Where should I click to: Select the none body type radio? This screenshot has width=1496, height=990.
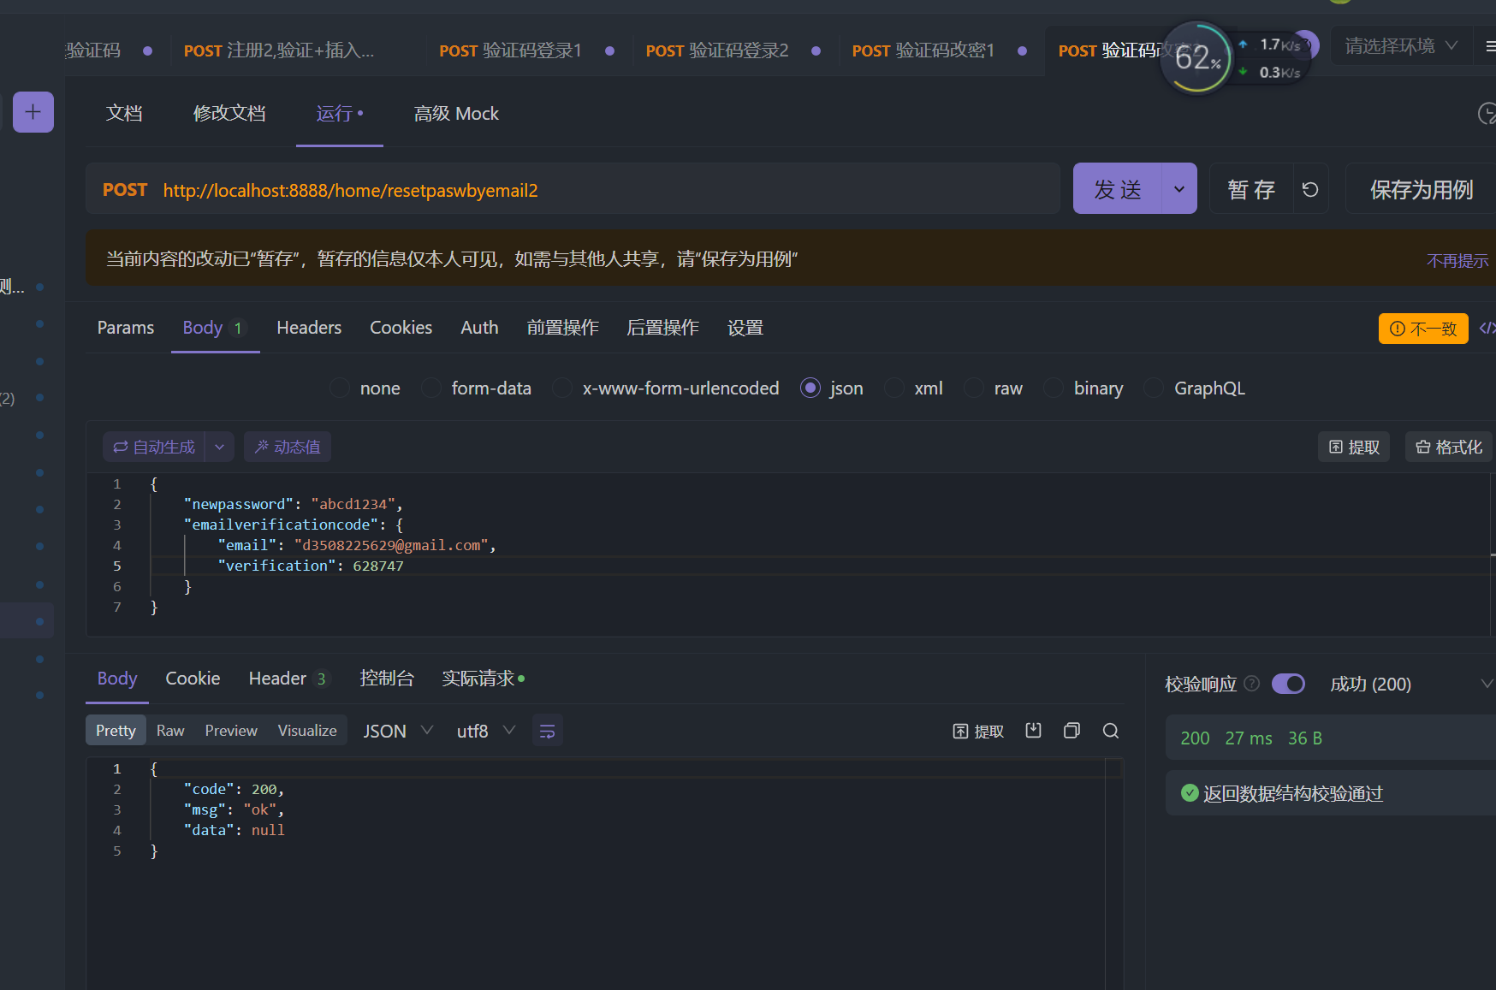(x=340, y=388)
